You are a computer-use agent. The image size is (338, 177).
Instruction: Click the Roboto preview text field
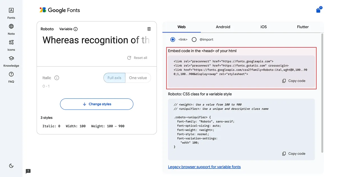point(96,40)
